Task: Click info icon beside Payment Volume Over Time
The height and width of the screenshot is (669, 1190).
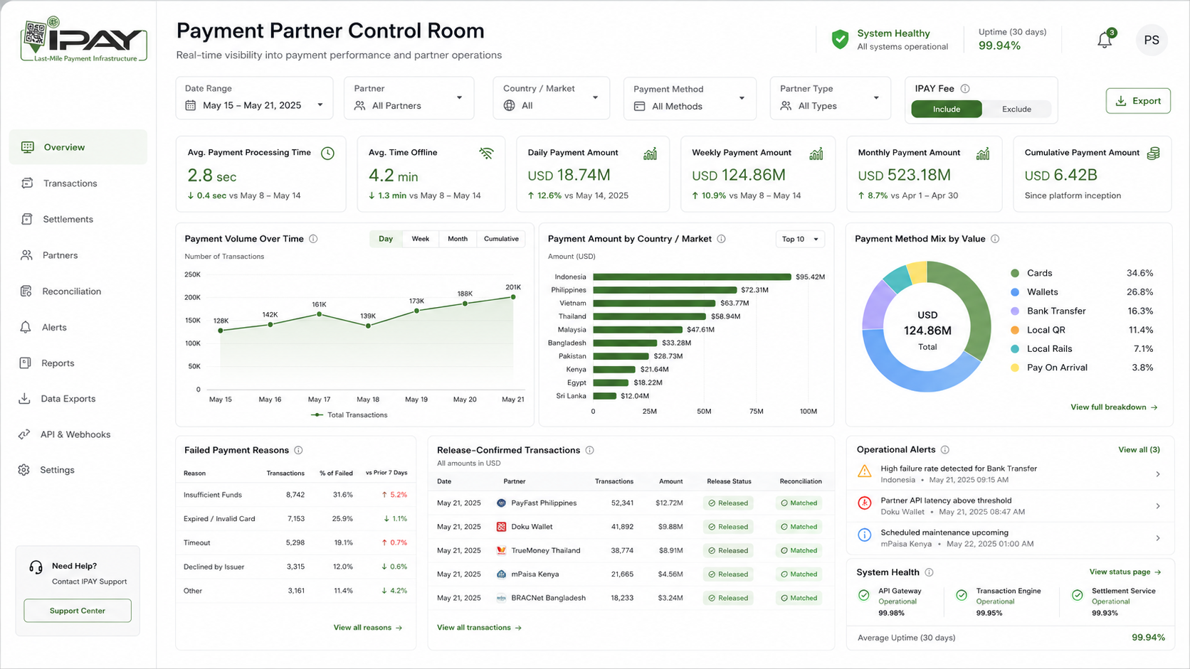Action: pyautogui.click(x=313, y=239)
